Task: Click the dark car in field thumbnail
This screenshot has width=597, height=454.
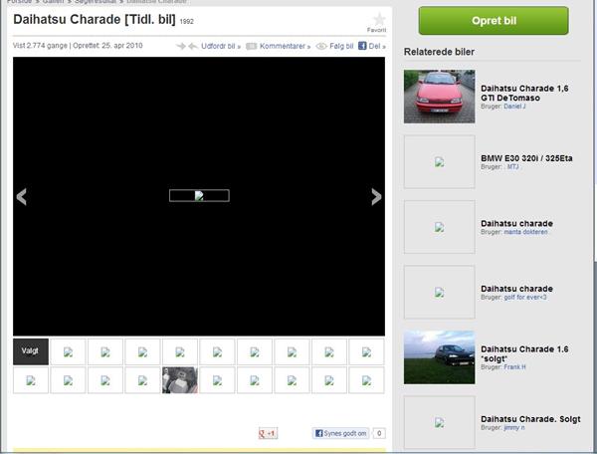Action: pyautogui.click(x=439, y=357)
